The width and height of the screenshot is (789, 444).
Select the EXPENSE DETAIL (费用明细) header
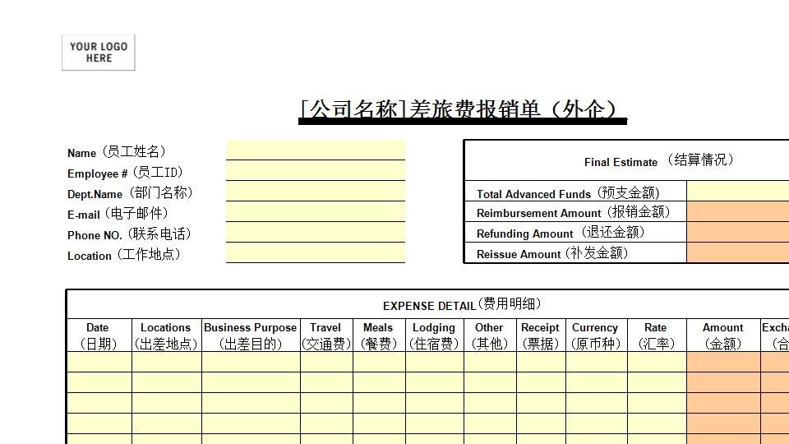[x=462, y=304]
